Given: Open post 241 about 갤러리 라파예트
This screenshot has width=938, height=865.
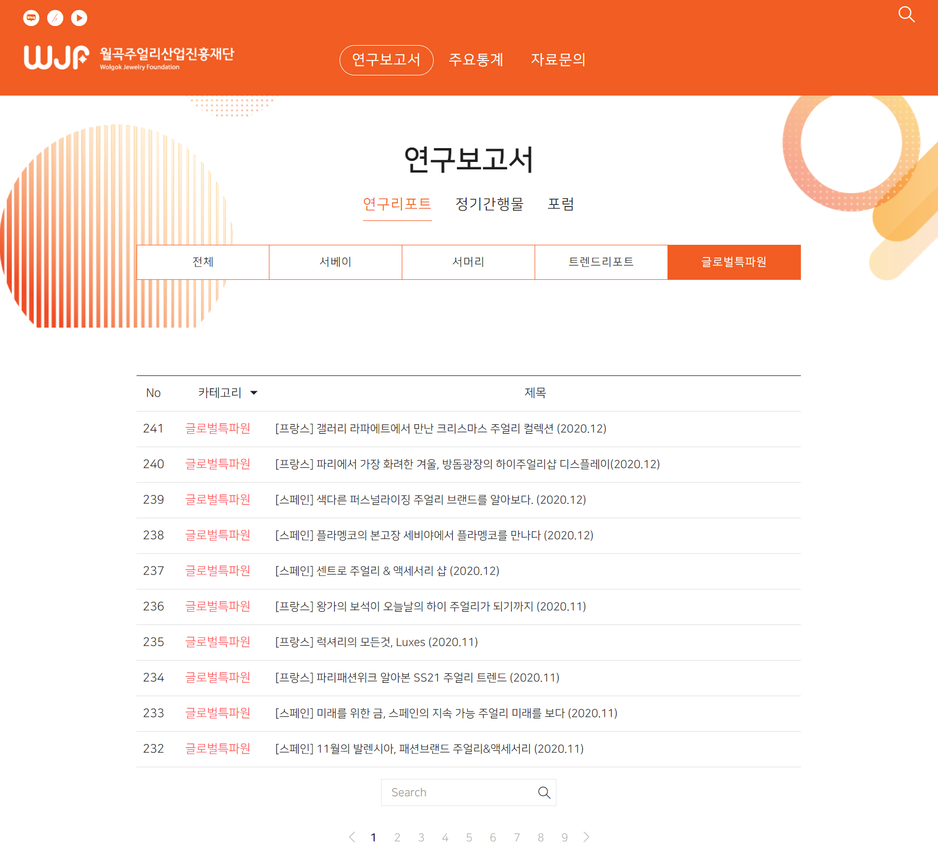Looking at the screenshot, I should pos(440,429).
